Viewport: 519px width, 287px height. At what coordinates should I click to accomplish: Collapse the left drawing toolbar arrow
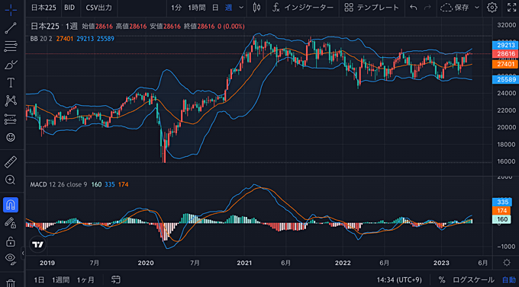click(x=23, y=254)
